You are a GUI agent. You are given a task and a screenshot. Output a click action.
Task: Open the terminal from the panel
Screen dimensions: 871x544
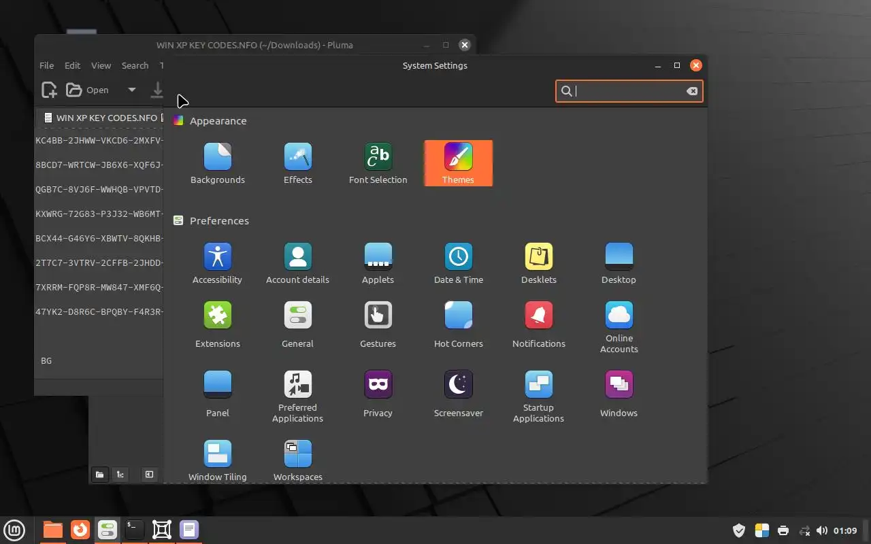135,530
